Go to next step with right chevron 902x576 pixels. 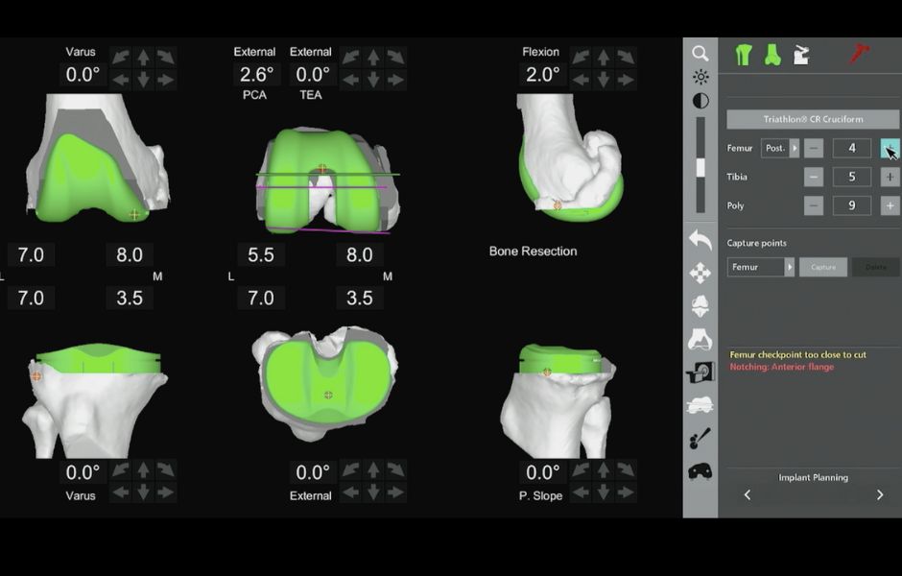[x=880, y=494]
